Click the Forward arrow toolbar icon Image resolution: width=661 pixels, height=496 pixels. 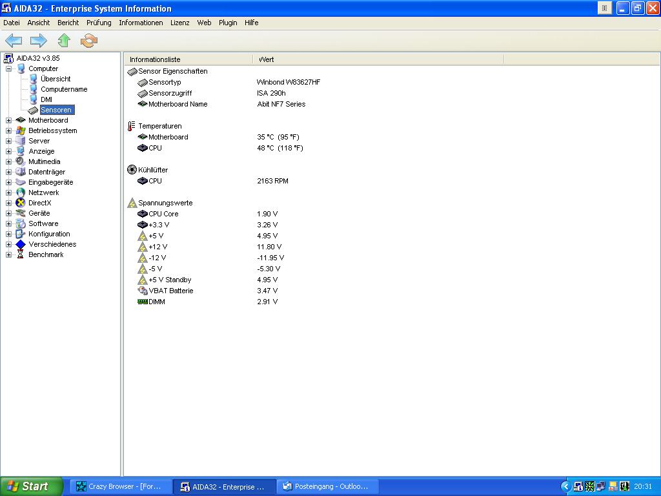click(38, 41)
